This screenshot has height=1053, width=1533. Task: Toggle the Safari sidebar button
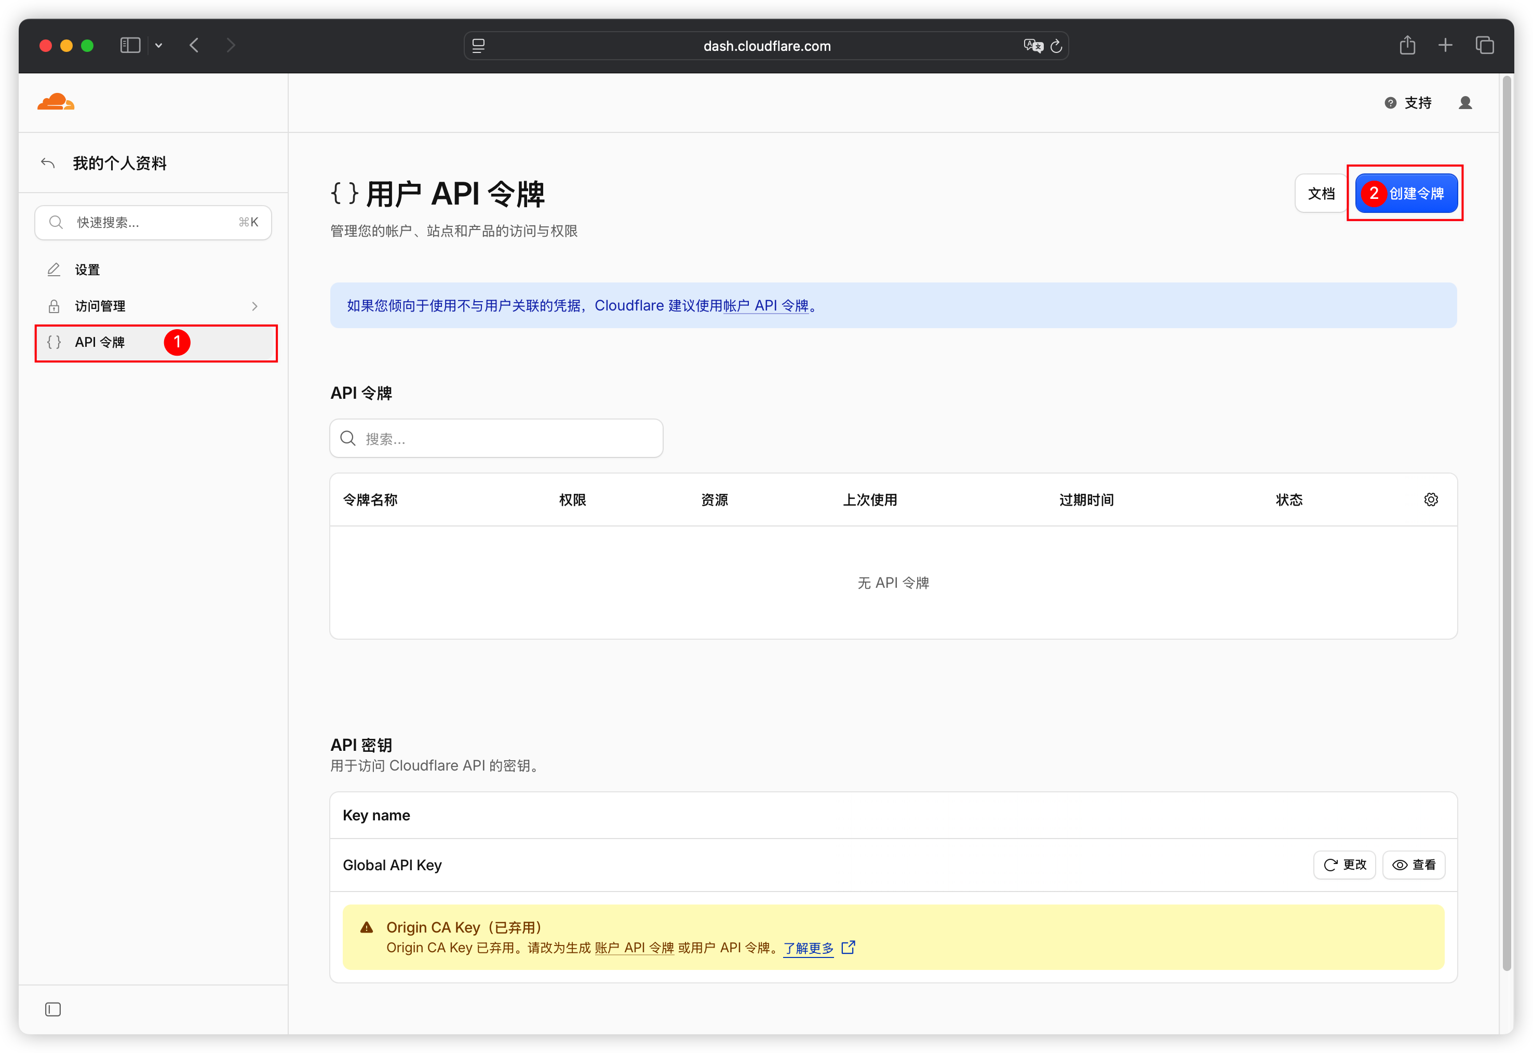tap(130, 46)
